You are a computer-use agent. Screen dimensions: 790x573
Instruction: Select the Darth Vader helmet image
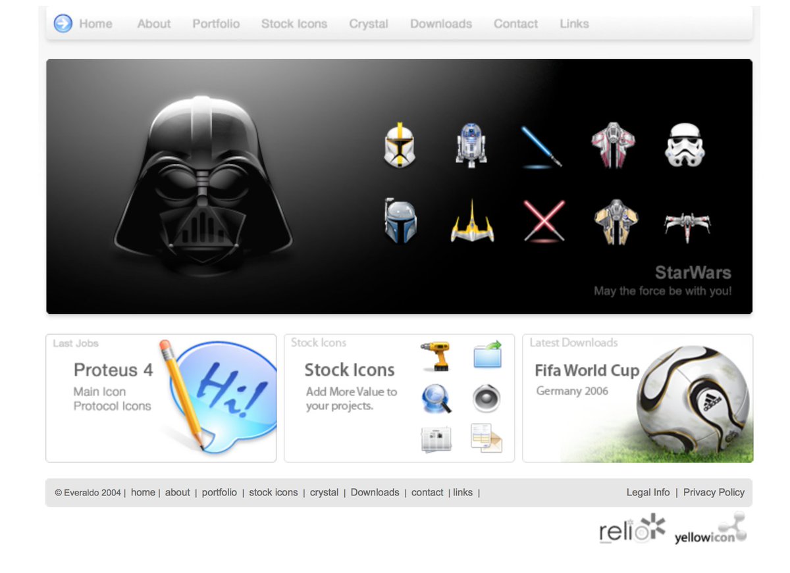point(203,182)
